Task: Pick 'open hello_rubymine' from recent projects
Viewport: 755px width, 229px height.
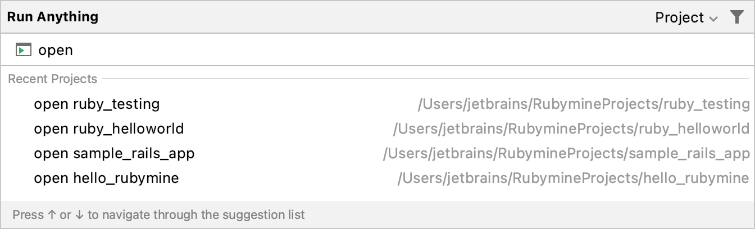Action: click(106, 178)
